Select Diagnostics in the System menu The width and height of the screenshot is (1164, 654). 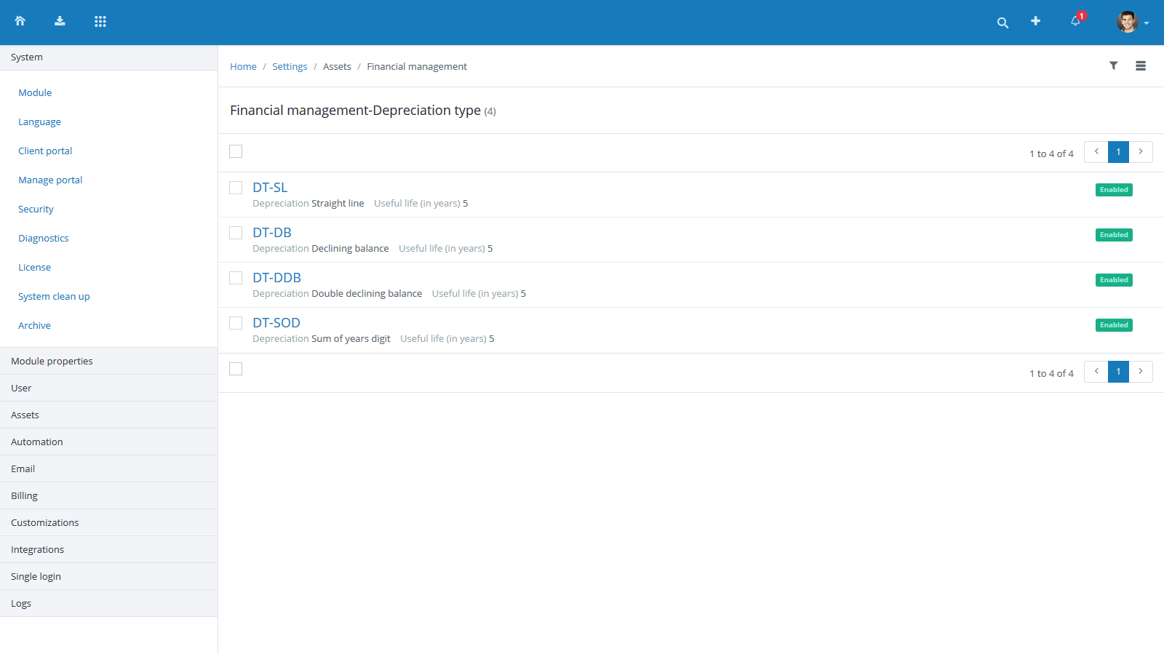pos(44,238)
